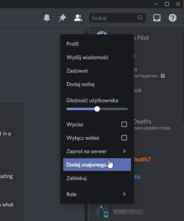
Task: Select Dodaj notkę menu entry
Action: tap(97, 84)
